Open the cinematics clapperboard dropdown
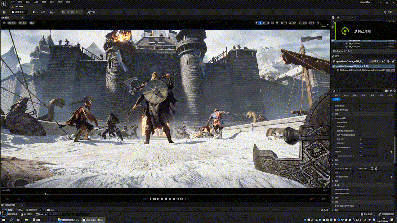This screenshot has height=223, width=397. 52,12
